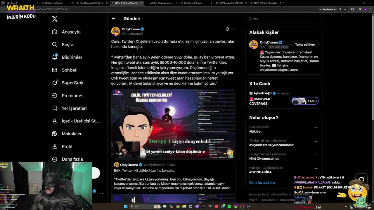Click Daha fazla göster link

click(262, 183)
